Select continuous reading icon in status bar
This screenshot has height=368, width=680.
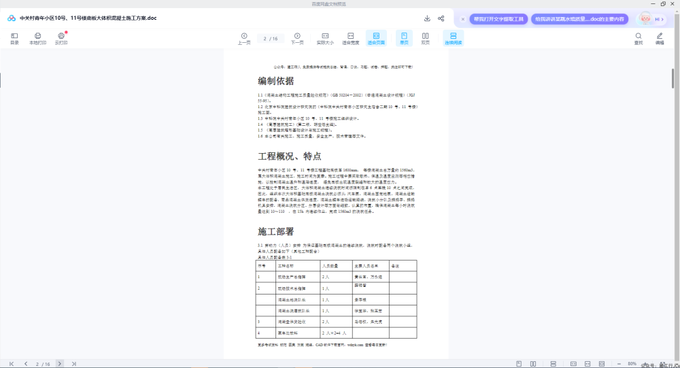pos(553,364)
